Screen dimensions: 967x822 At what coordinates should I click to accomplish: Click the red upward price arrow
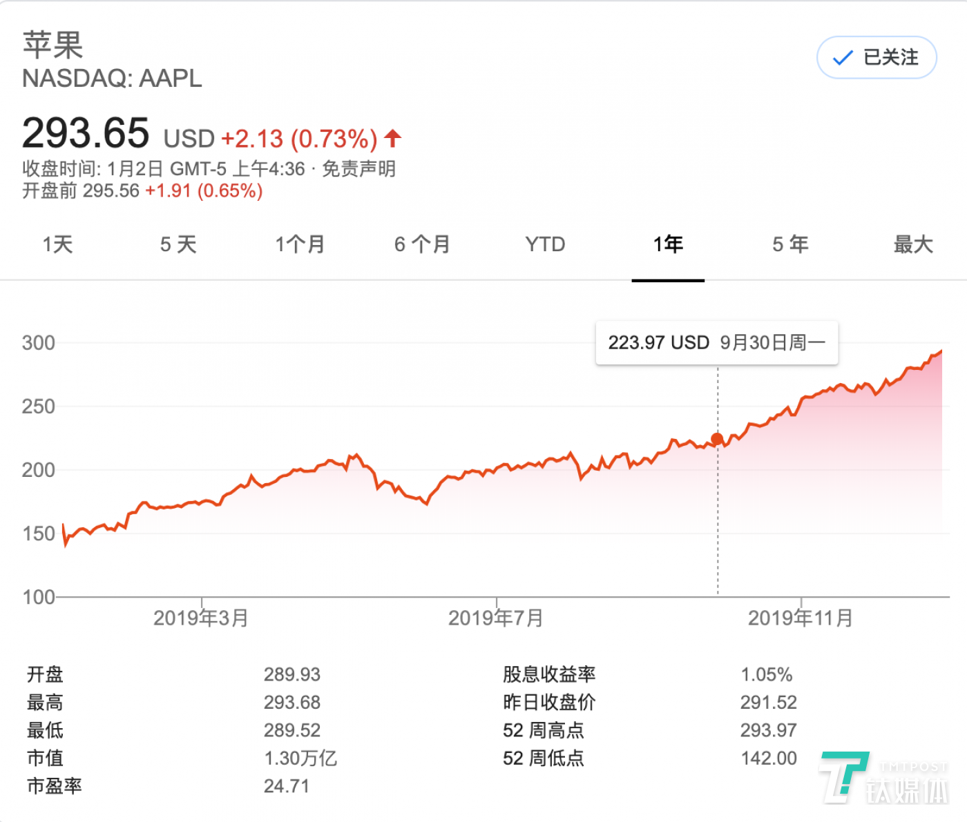pyautogui.click(x=392, y=138)
